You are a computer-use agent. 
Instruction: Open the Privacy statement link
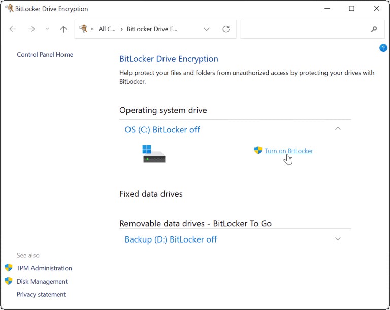coord(41,294)
